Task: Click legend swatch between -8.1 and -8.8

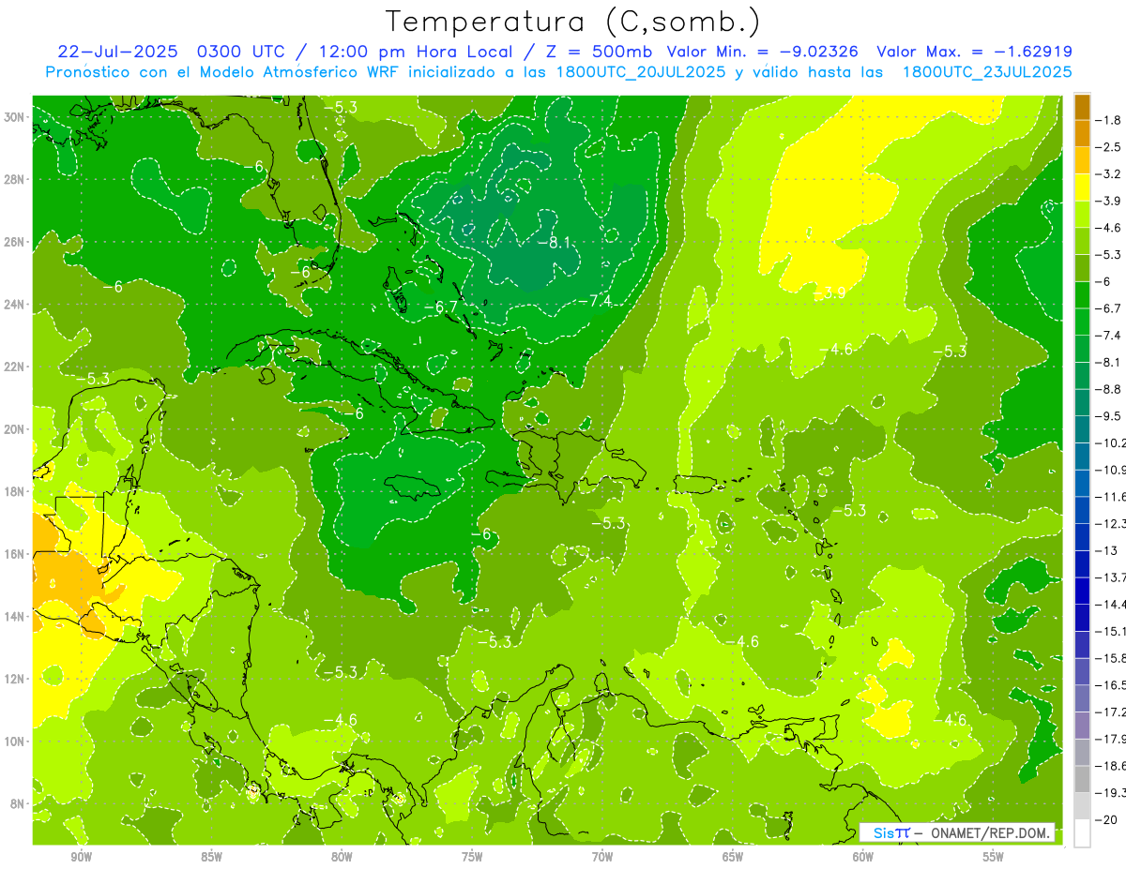Action: click(1082, 376)
